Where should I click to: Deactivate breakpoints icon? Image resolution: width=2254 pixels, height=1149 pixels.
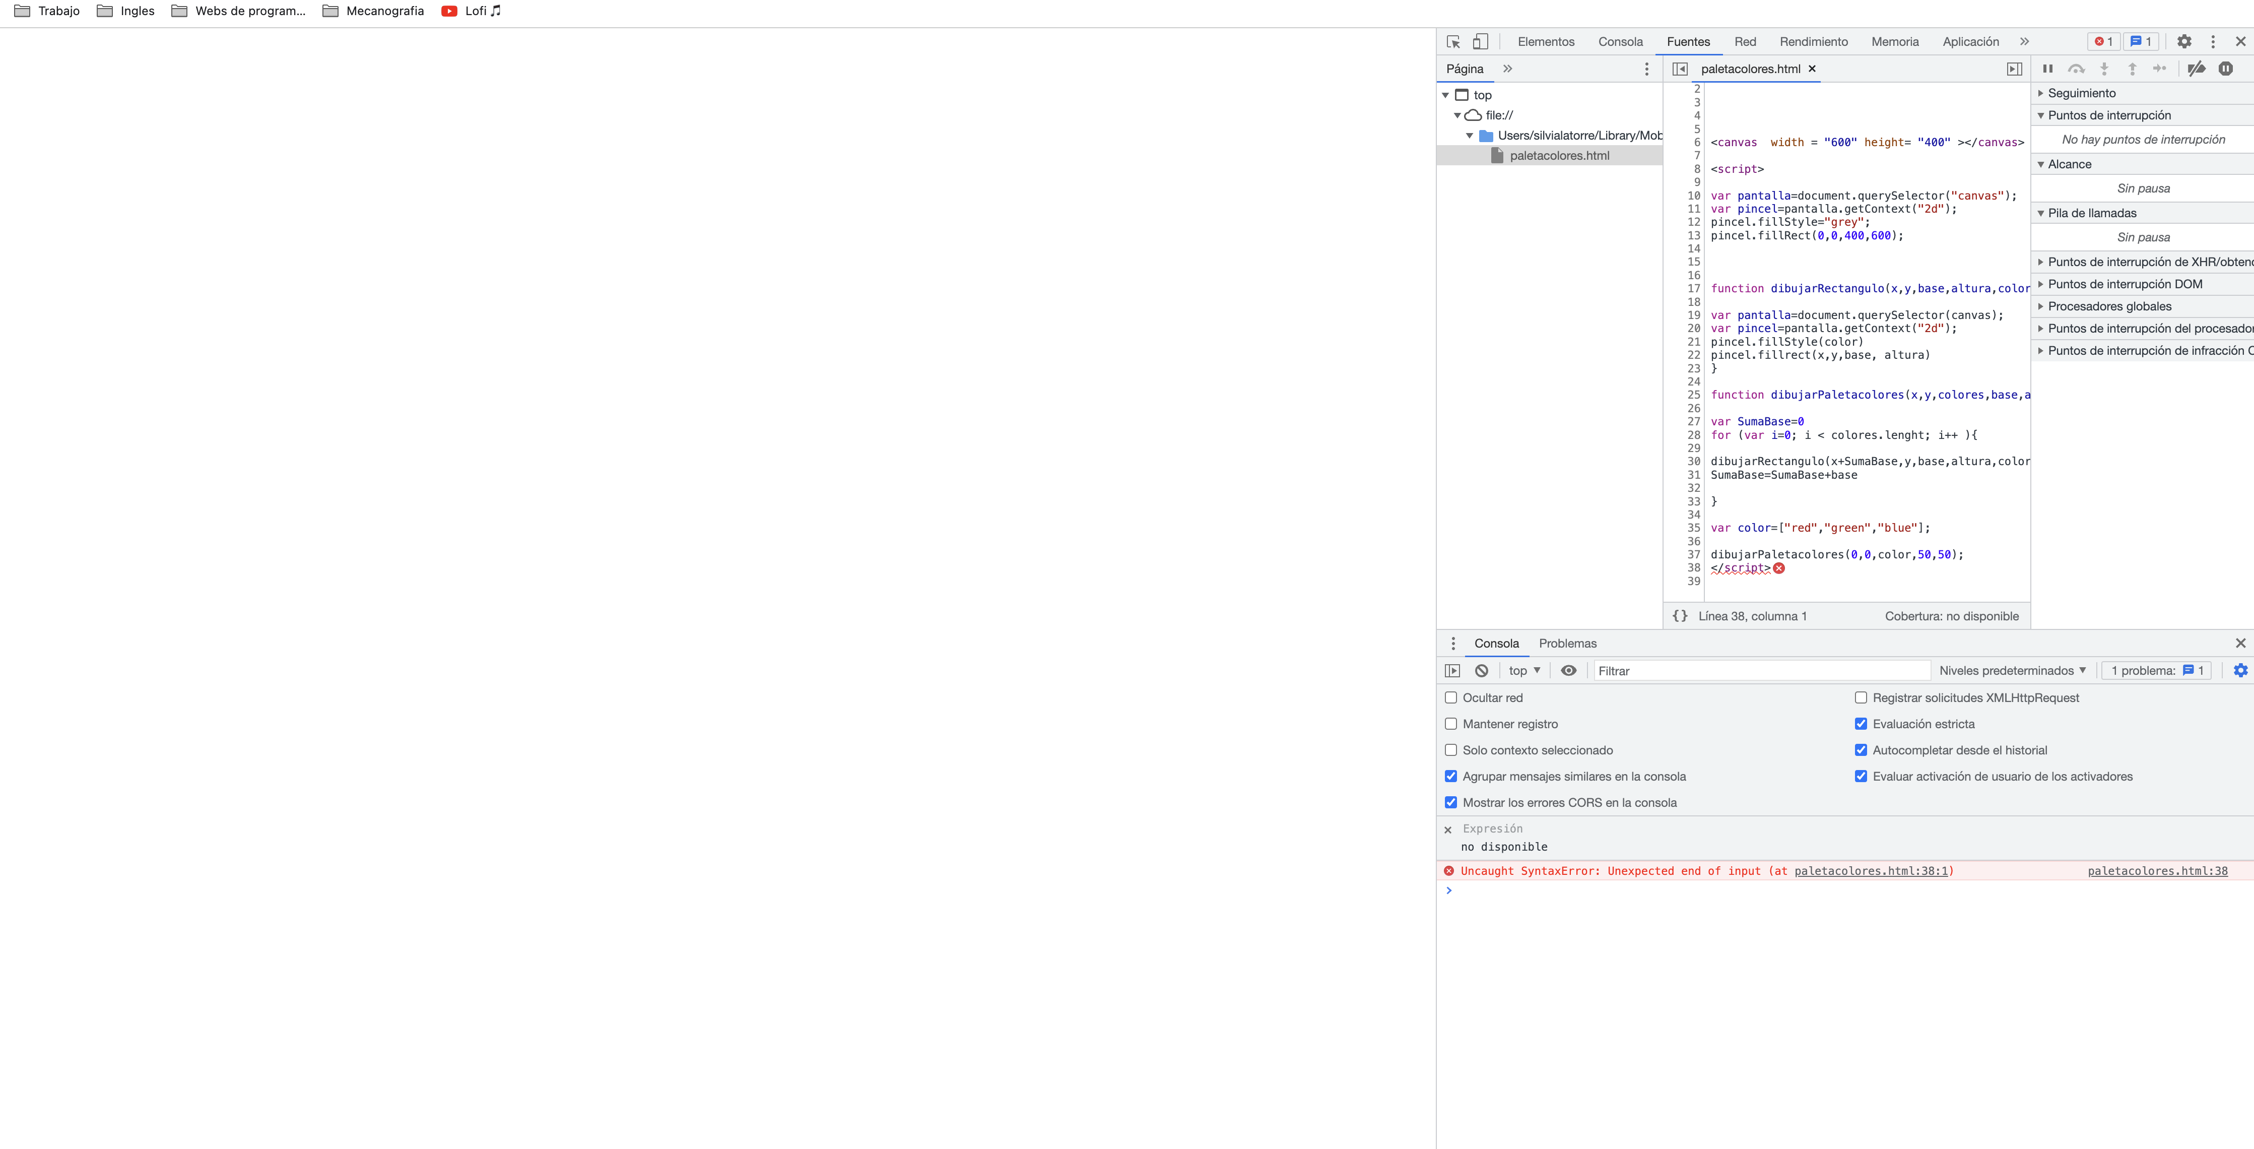tap(2196, 68)
